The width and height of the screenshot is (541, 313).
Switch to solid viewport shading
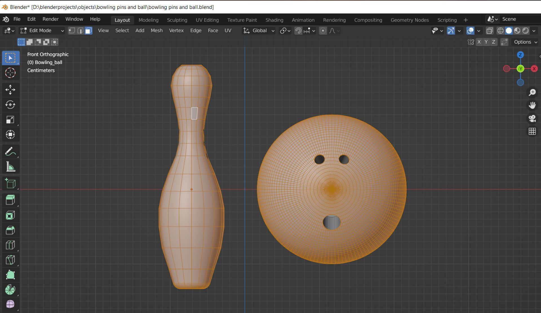coord(509,31)
